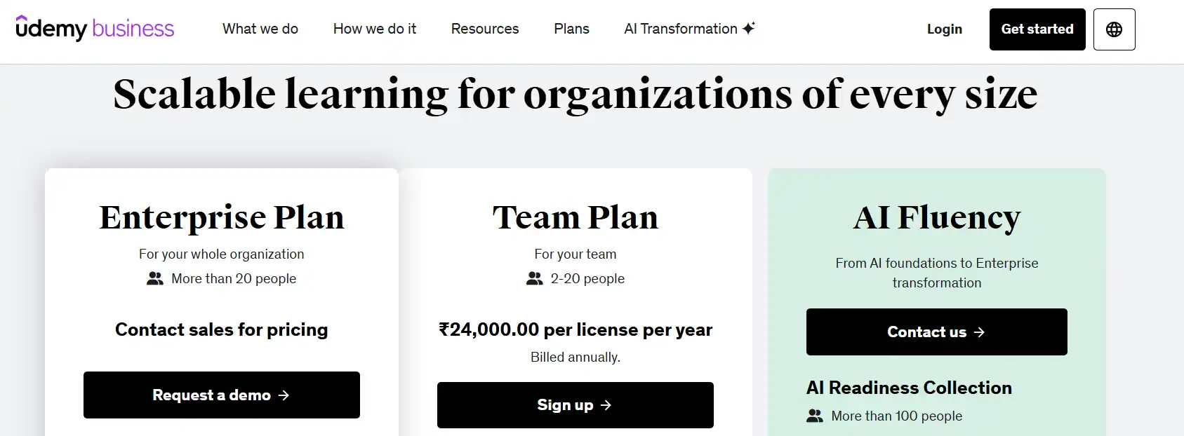This screenshot has width=1184, height=436.
Task: Click the people icon under AI Readiness Collection
Action: tap(814, 416)
